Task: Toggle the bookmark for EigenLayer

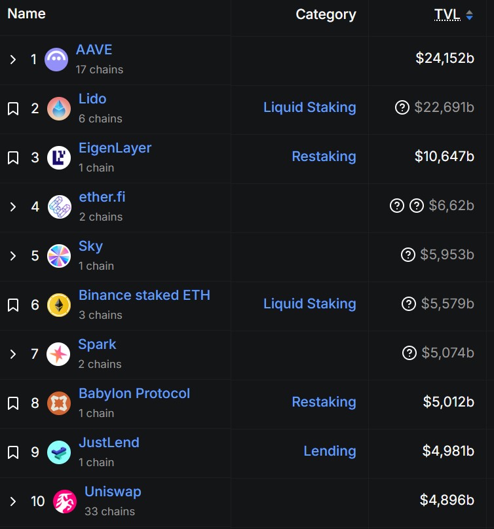Action: pos(14,157)
